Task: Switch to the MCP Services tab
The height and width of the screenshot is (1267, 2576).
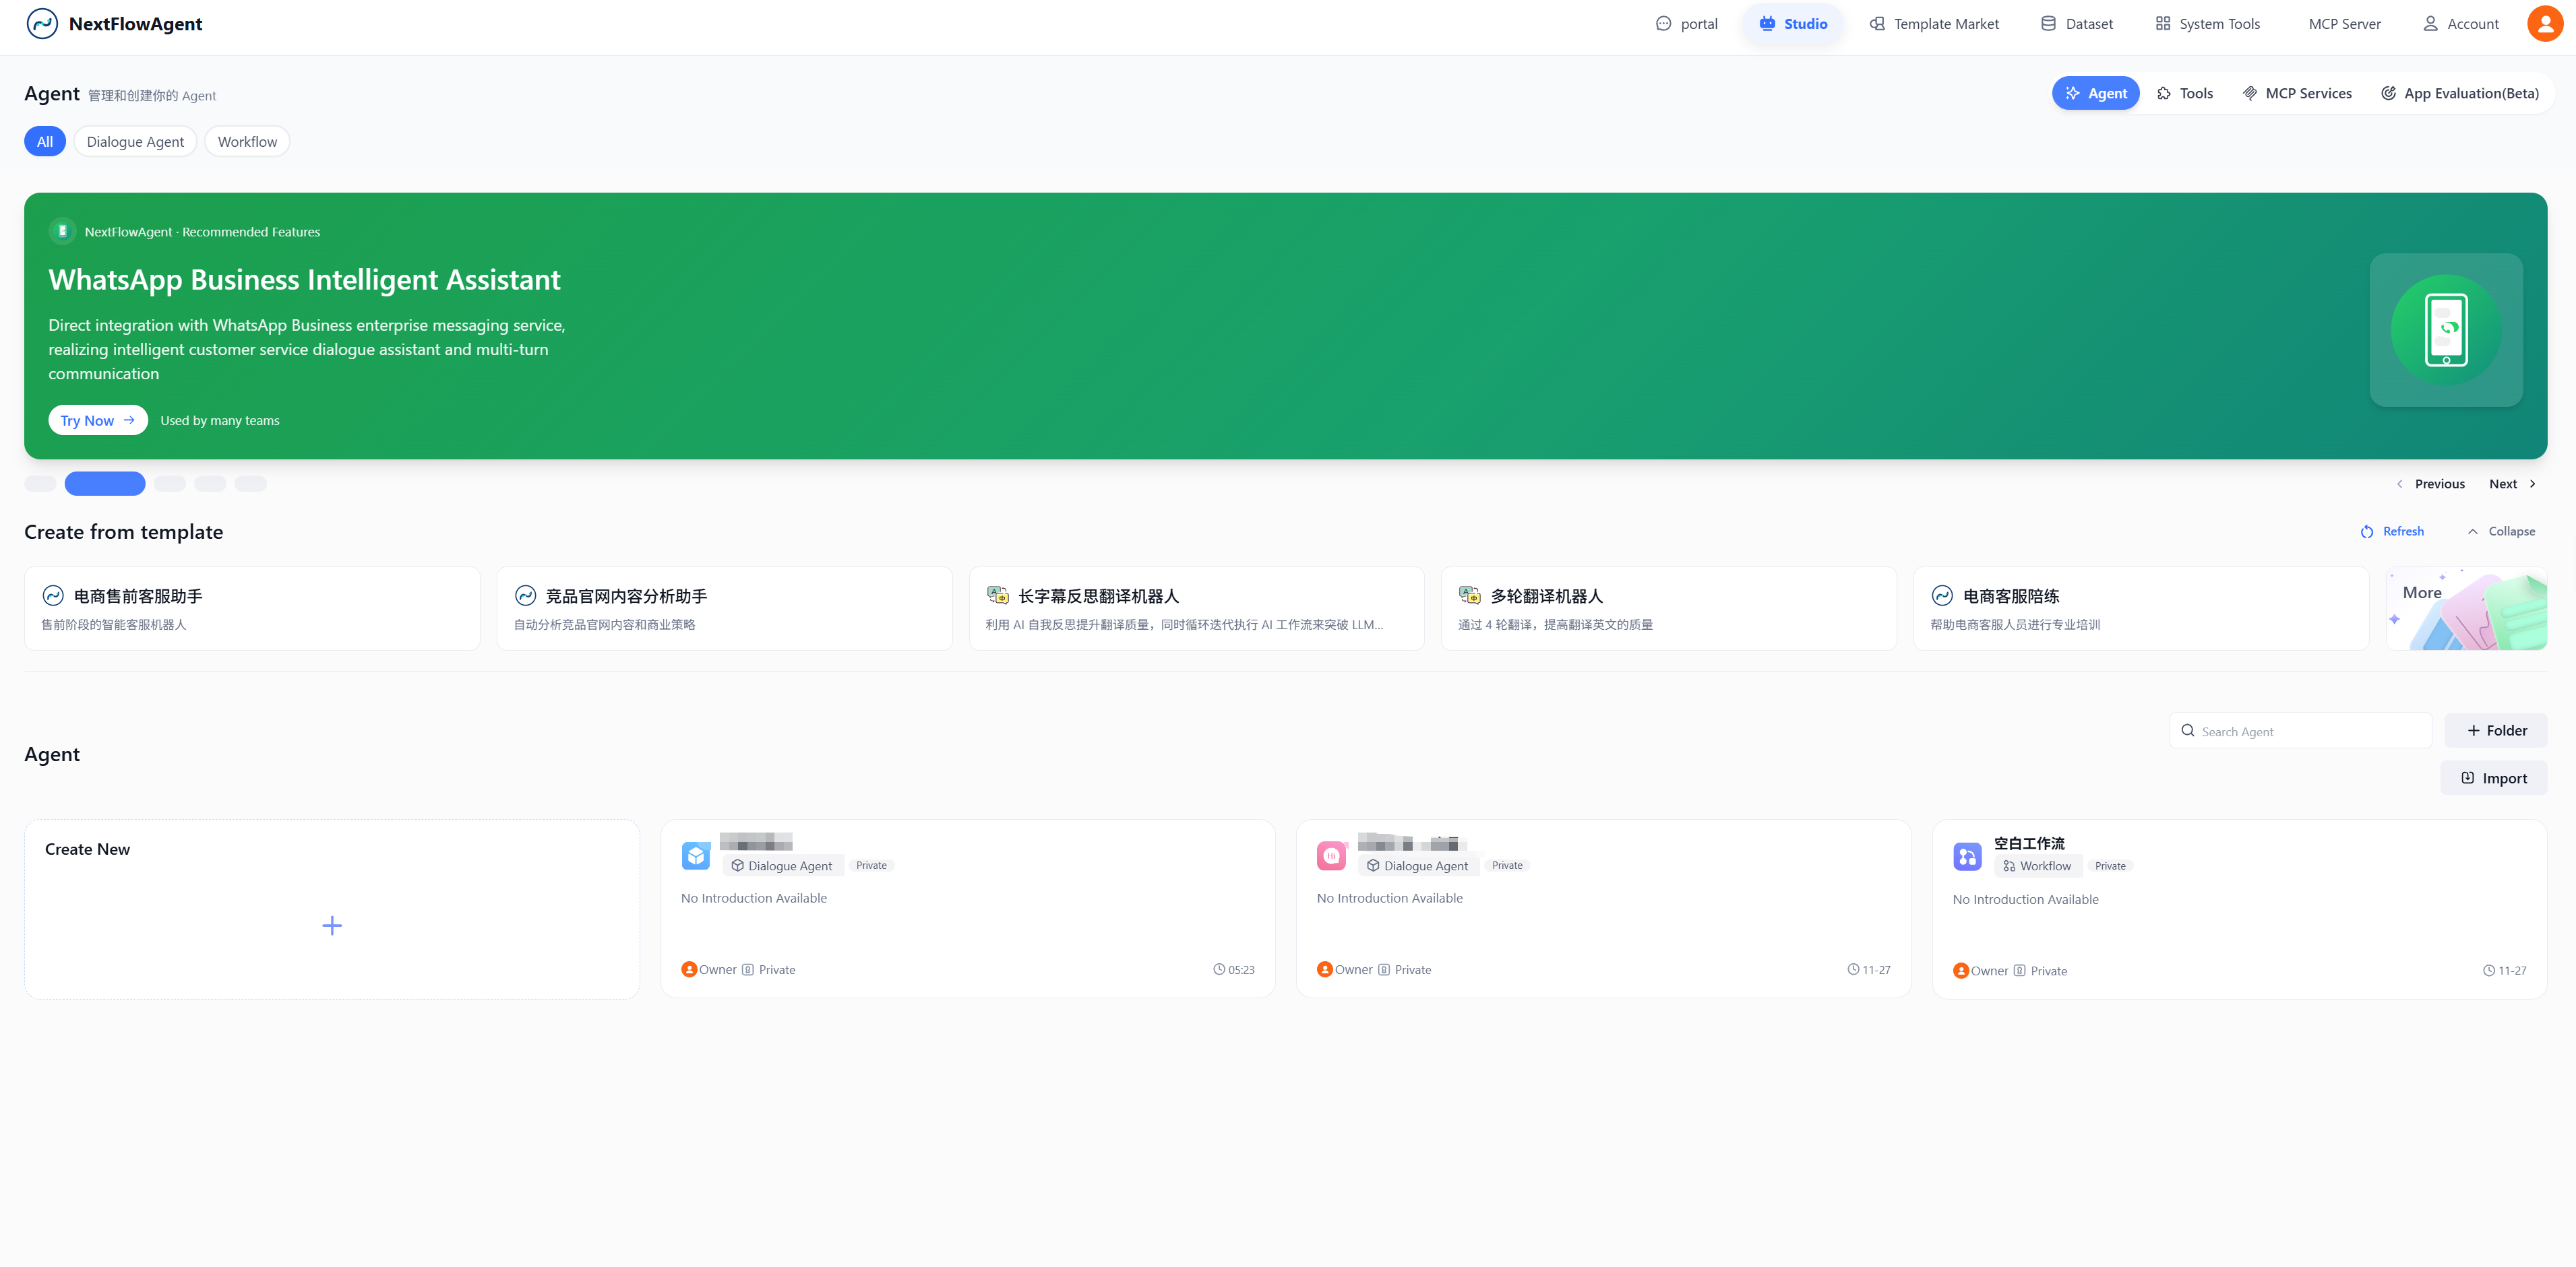Action: coord(2297,93)
